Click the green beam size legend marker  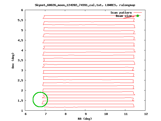pyautogui.click(x=138, y=16)
